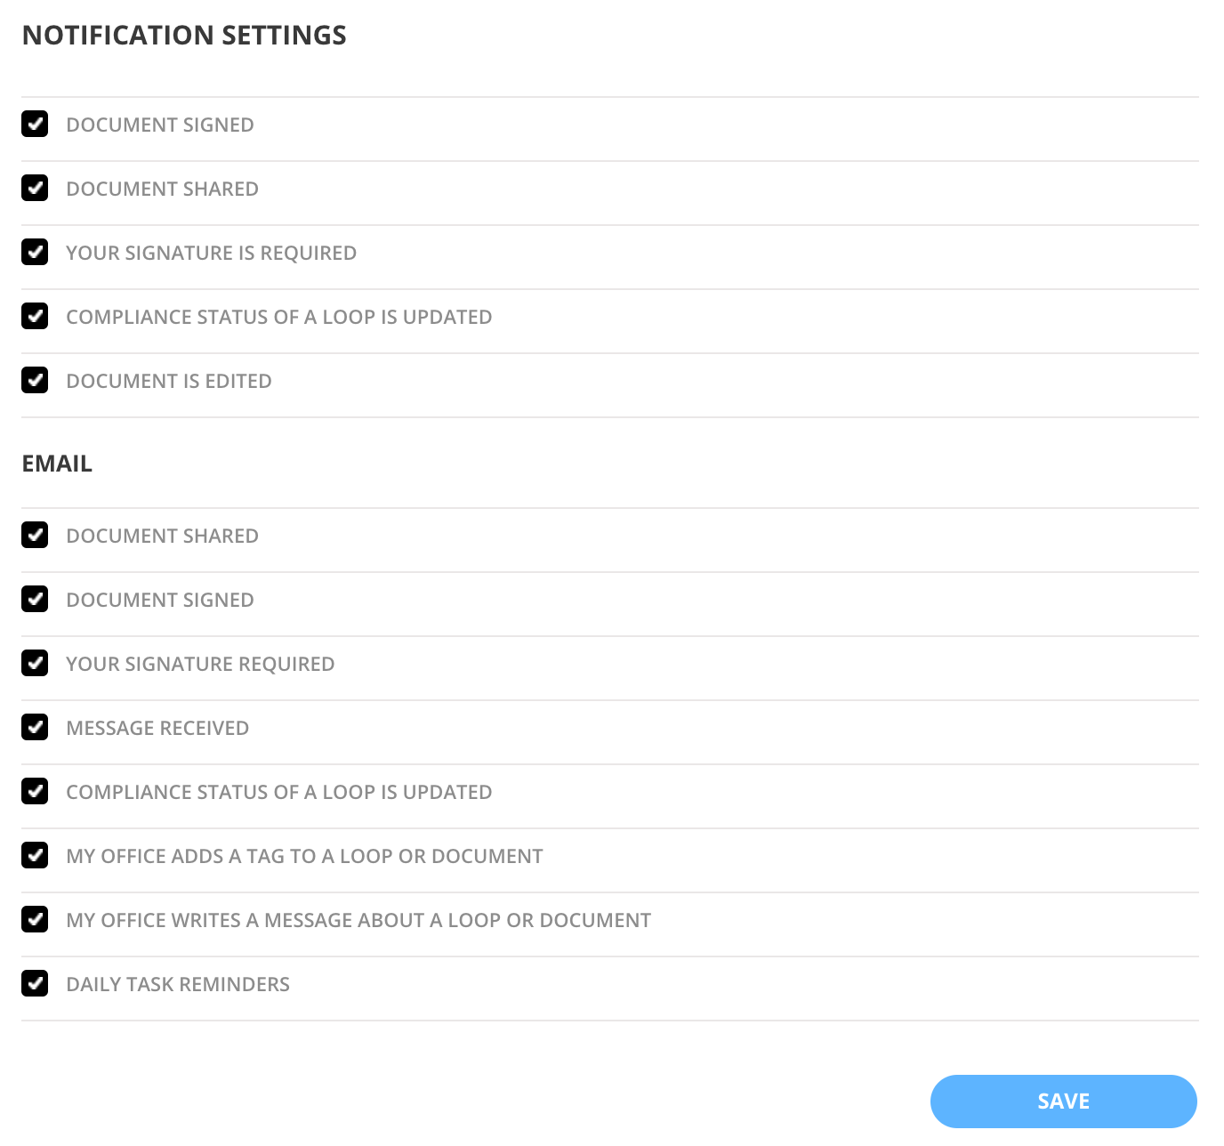Image resolution: width=1224 pixels, height=1146 pixels.
Task: Click the SAVE button
Action: pyautogui.click(x=1063, y=1102)
